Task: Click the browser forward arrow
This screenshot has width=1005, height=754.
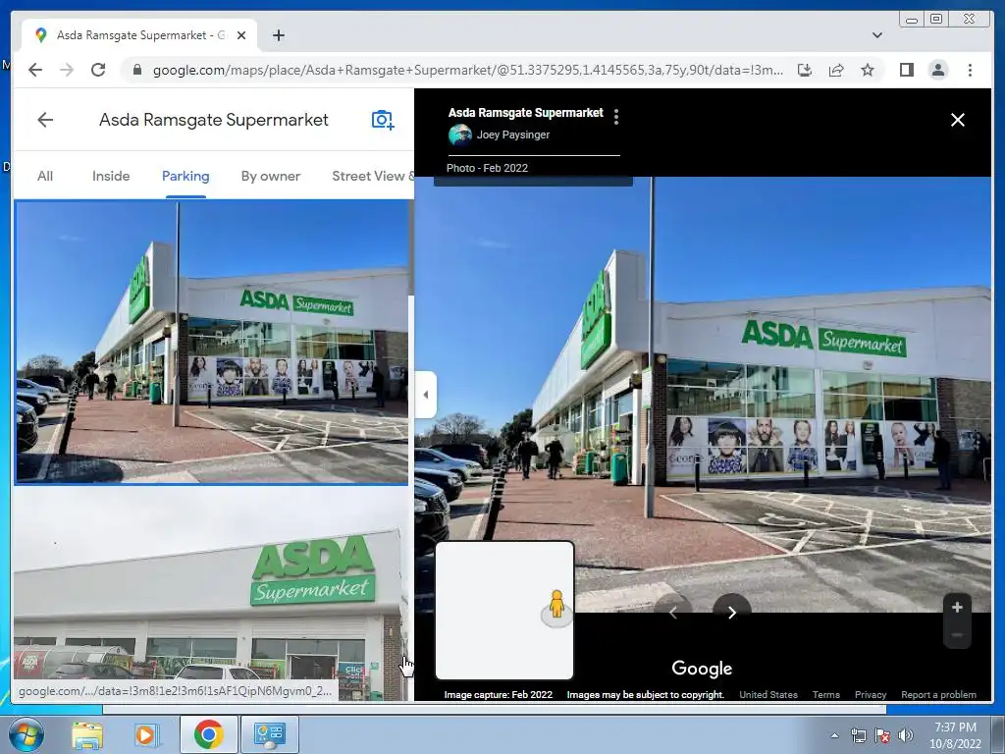Action: coord(67,70)
